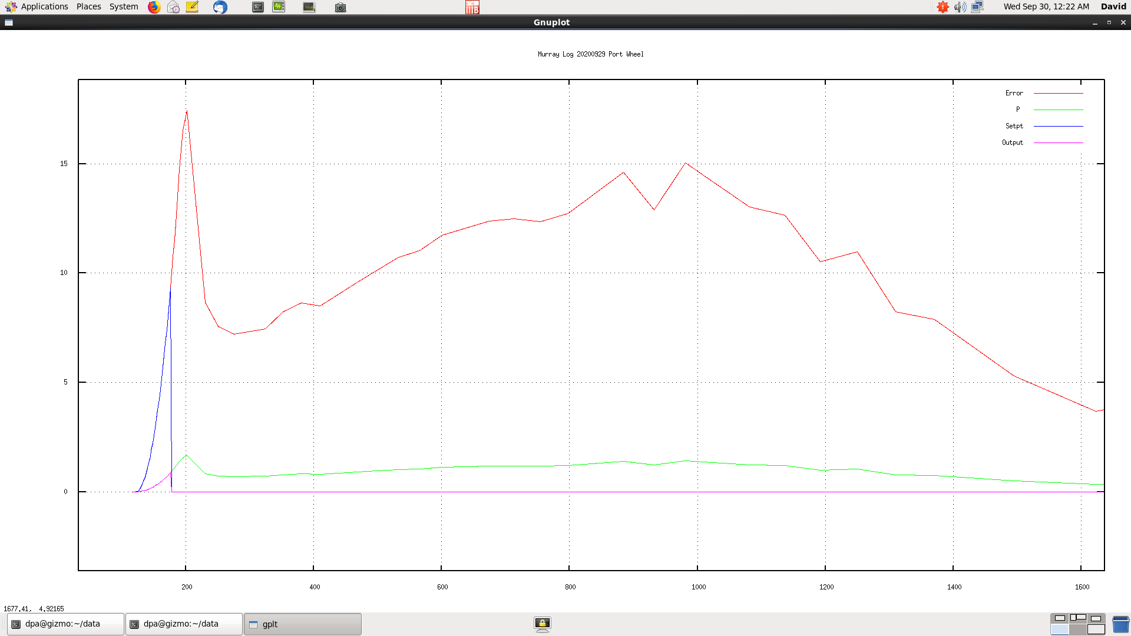The height and width of the screenshot is (636, 1131).
Task: Open the clock calendar showing Wed Sep 30
Action: pos(1046,7)
